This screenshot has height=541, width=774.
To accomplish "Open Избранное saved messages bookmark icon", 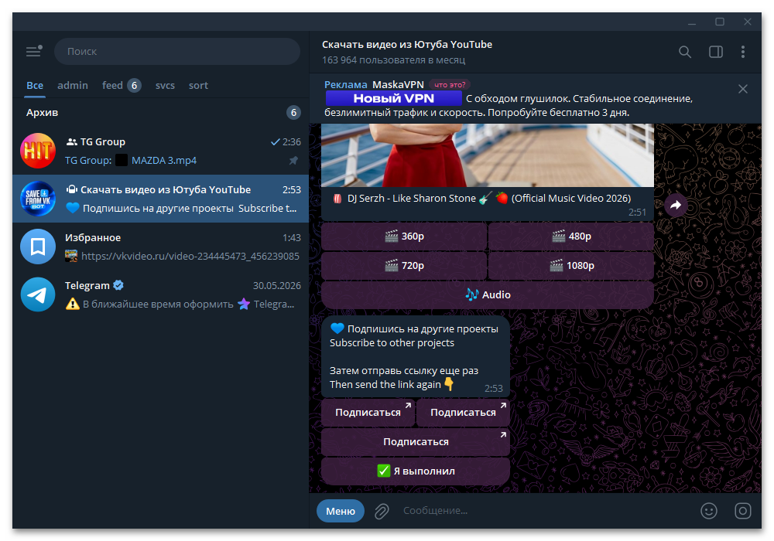I will (38, 247).
